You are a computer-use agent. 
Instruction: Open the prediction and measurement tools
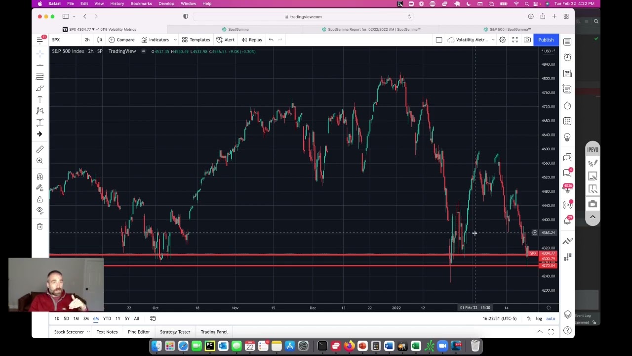40,122
